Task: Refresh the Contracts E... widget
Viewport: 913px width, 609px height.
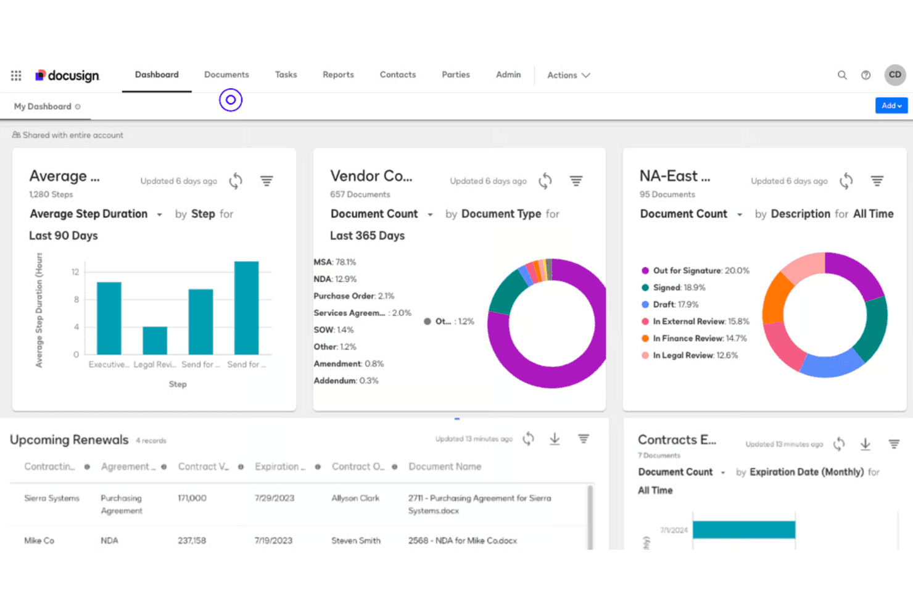Action: (x=839, y=444)
